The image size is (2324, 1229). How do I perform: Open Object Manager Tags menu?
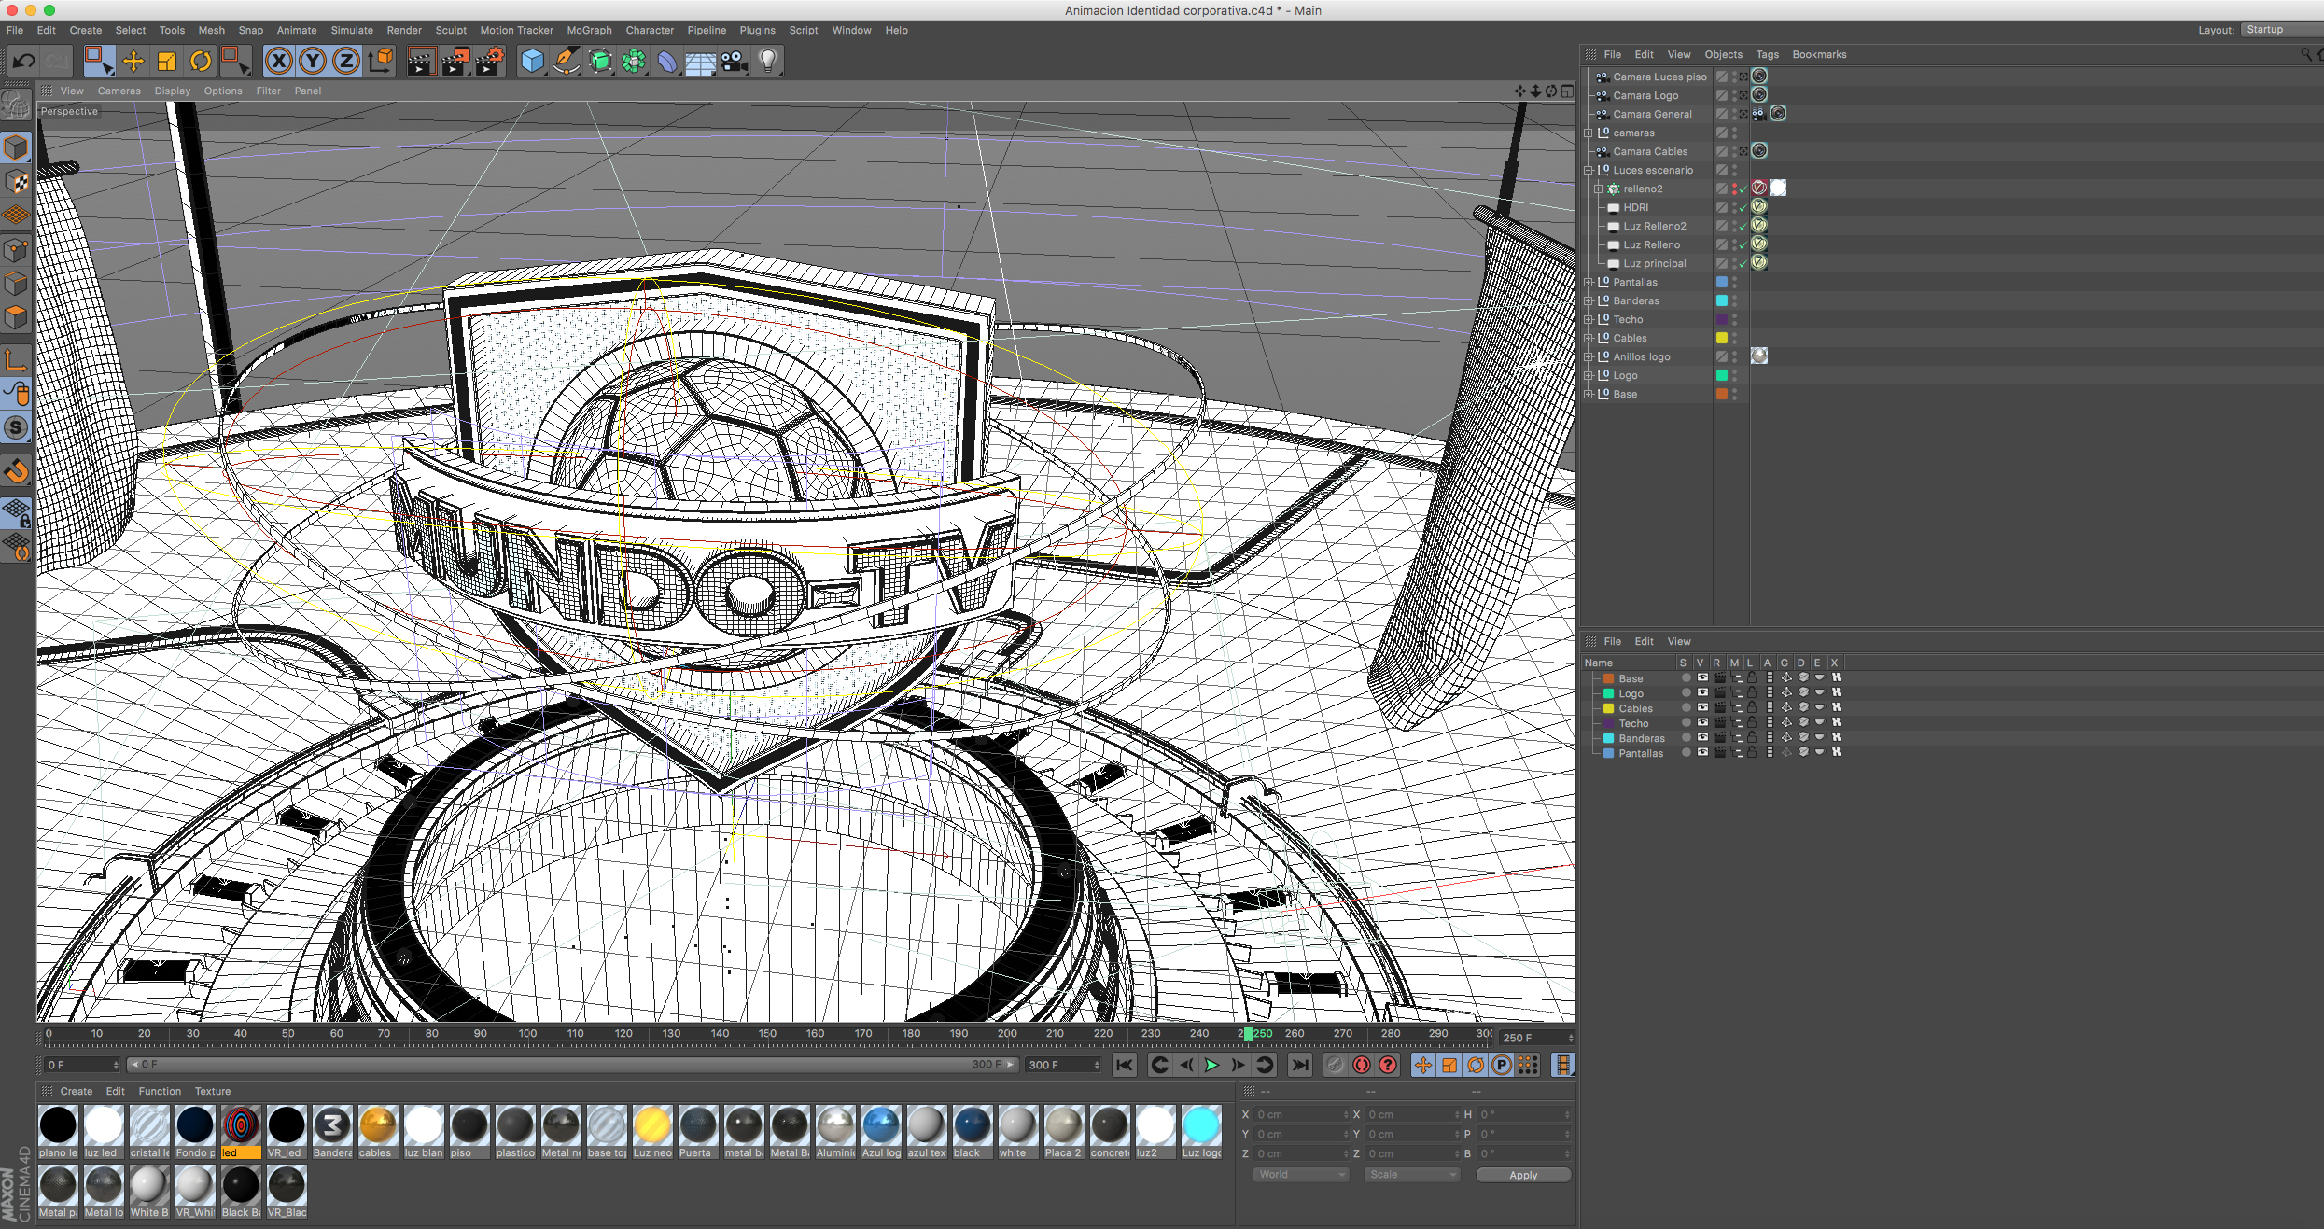[1767, 54]
